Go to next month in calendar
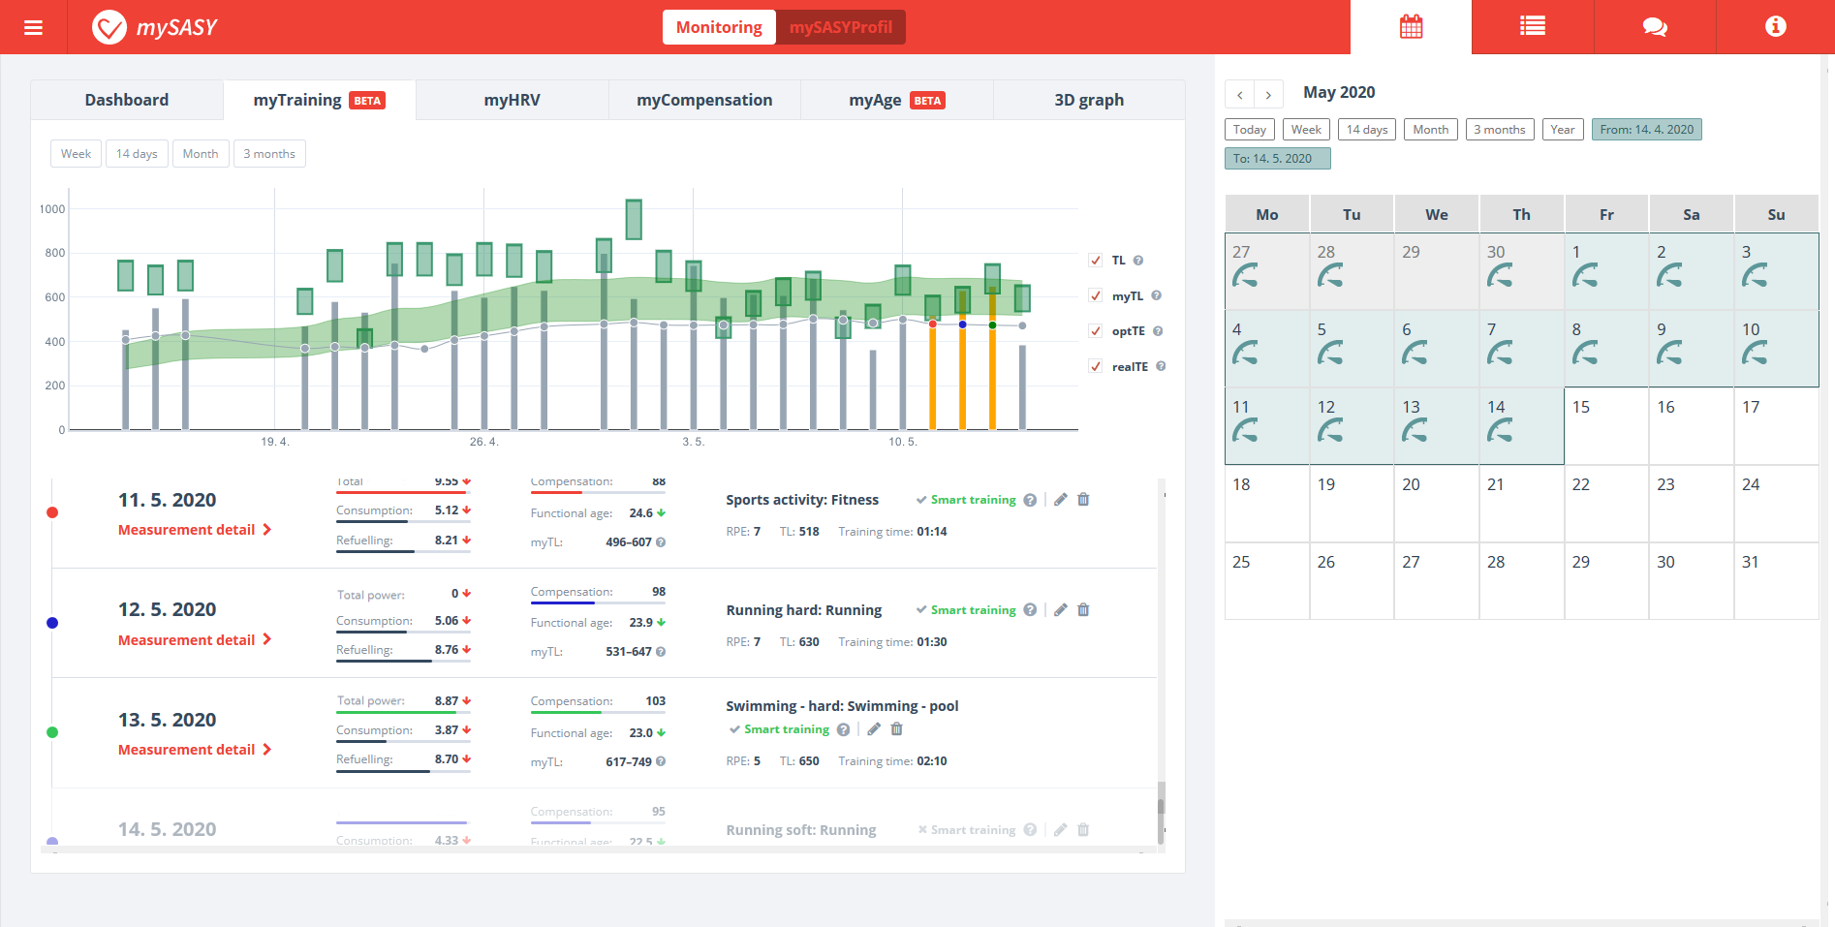Viewport: 1835px width, 927px height. (1268, 95)
